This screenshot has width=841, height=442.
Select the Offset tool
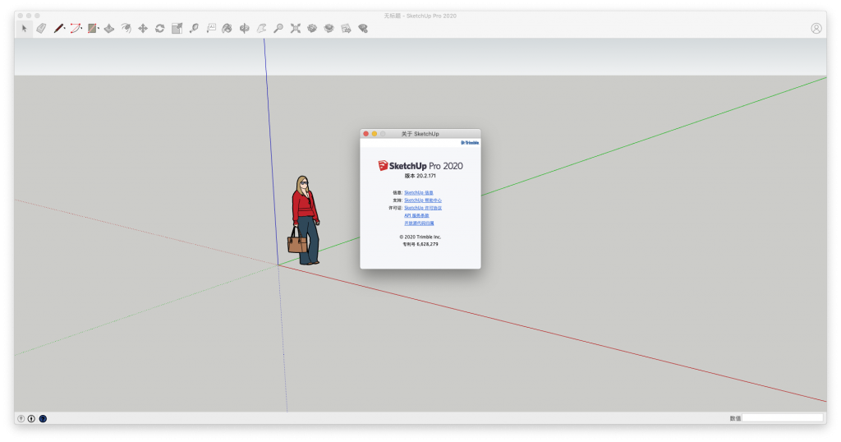[126, 29]
